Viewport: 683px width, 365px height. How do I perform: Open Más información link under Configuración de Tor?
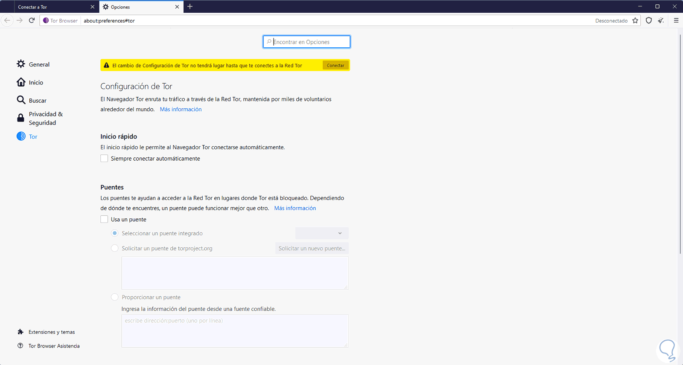(x=181, y=109)
